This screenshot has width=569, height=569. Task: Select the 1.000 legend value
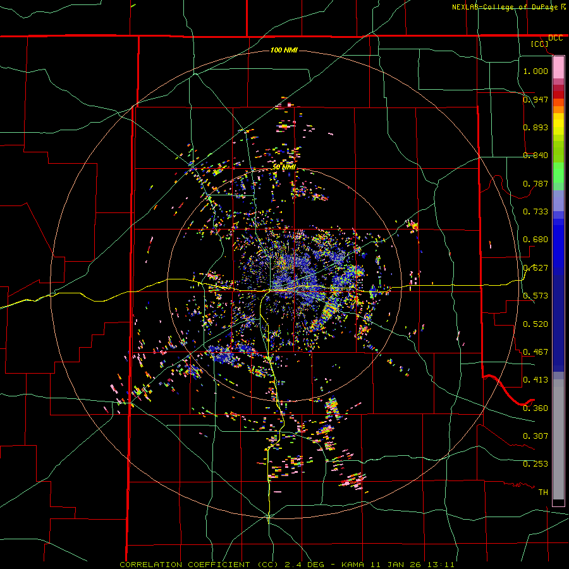535,71
